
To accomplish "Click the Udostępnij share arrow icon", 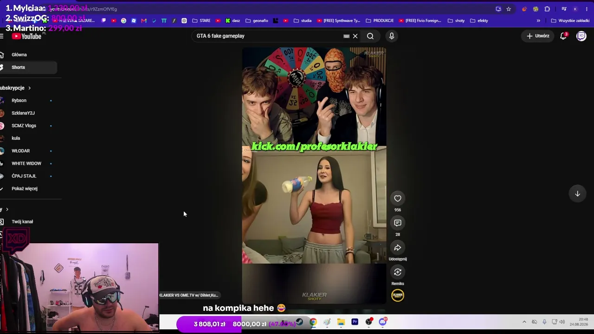I will point(398,248).
